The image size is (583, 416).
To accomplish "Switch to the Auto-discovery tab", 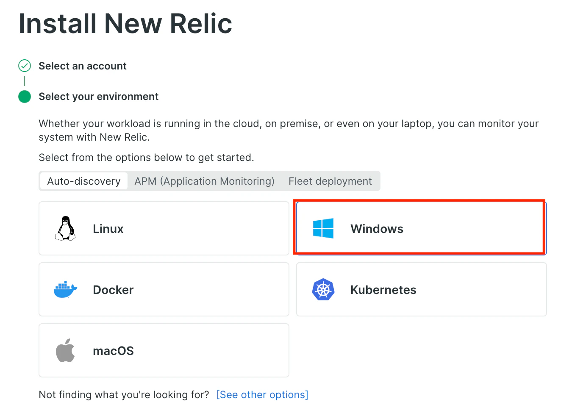I will [84, 181].
